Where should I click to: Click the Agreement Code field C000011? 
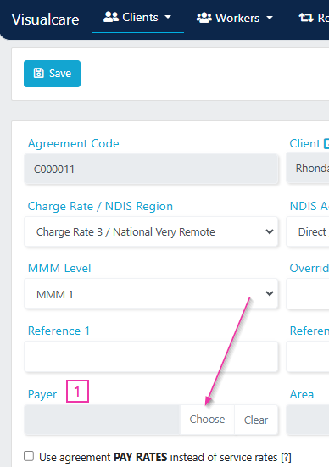(151, 169)
